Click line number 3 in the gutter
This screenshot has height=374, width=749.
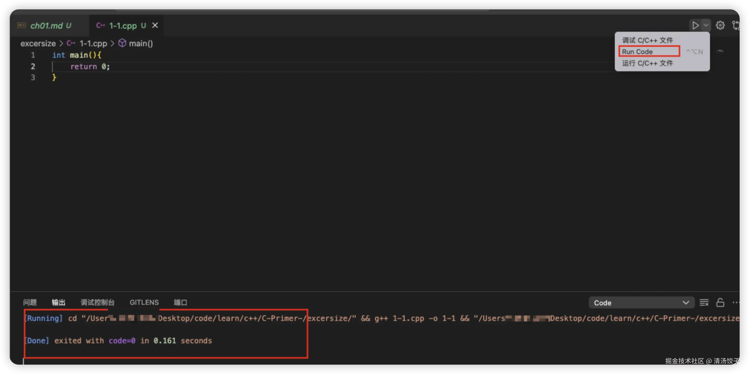pos(33,77)
